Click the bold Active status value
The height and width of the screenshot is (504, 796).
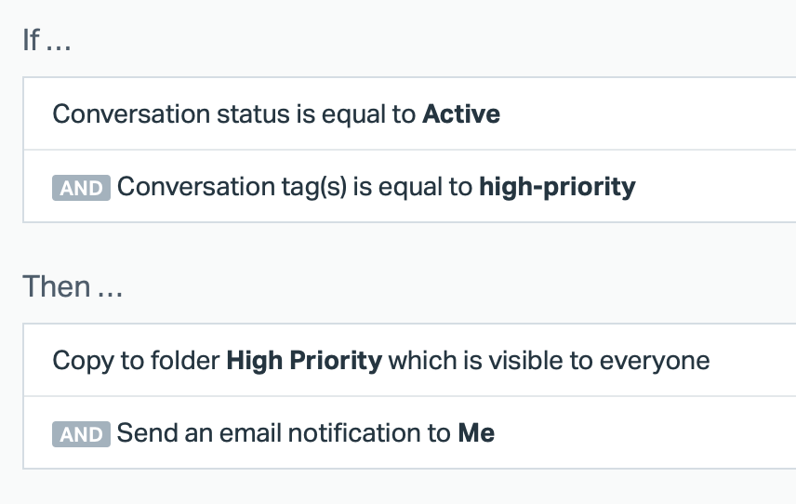click(461, 114)
